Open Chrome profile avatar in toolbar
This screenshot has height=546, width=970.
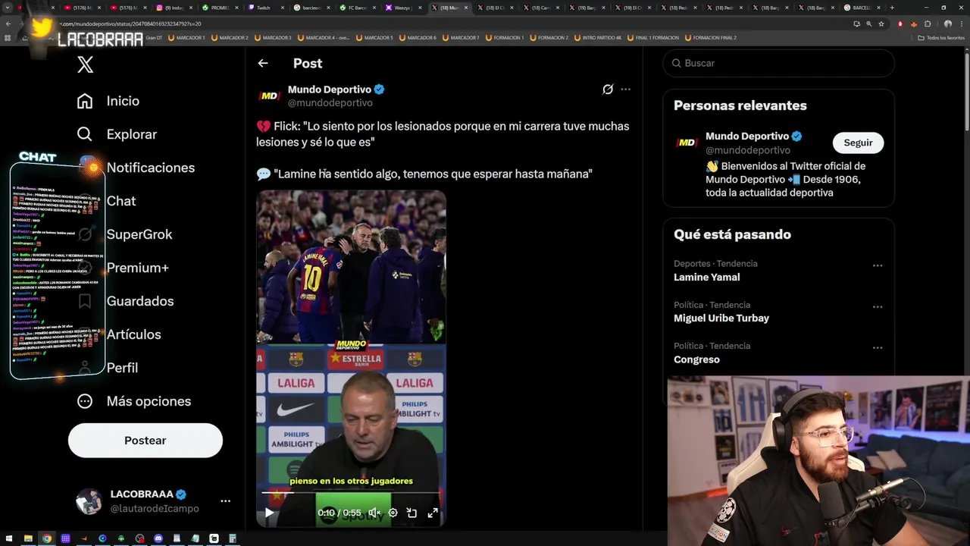pyautogui.click(x=947, y=24)
